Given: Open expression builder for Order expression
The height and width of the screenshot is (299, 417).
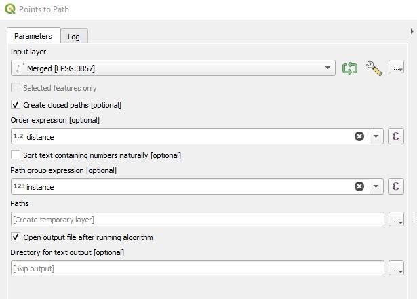Looking at the screenshot, I should tap(397, 136).
